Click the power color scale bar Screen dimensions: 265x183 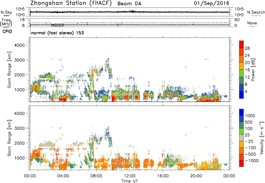click(x=241, y=70)
